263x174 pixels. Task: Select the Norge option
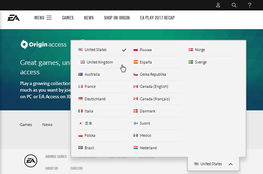[x=212, y=50]
